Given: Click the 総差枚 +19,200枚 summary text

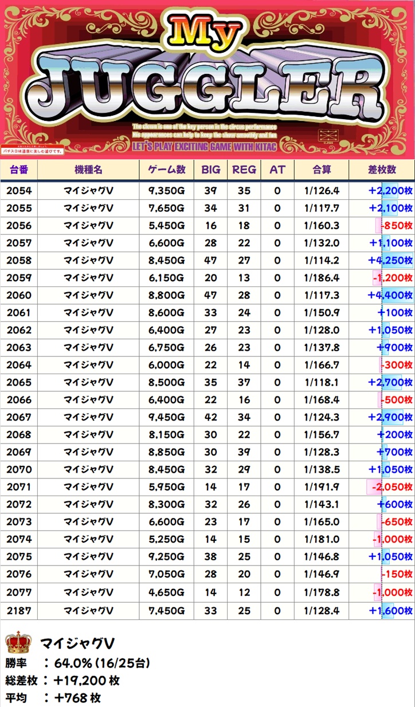Looking at the screenshot, I should click(x=63, y=681).
